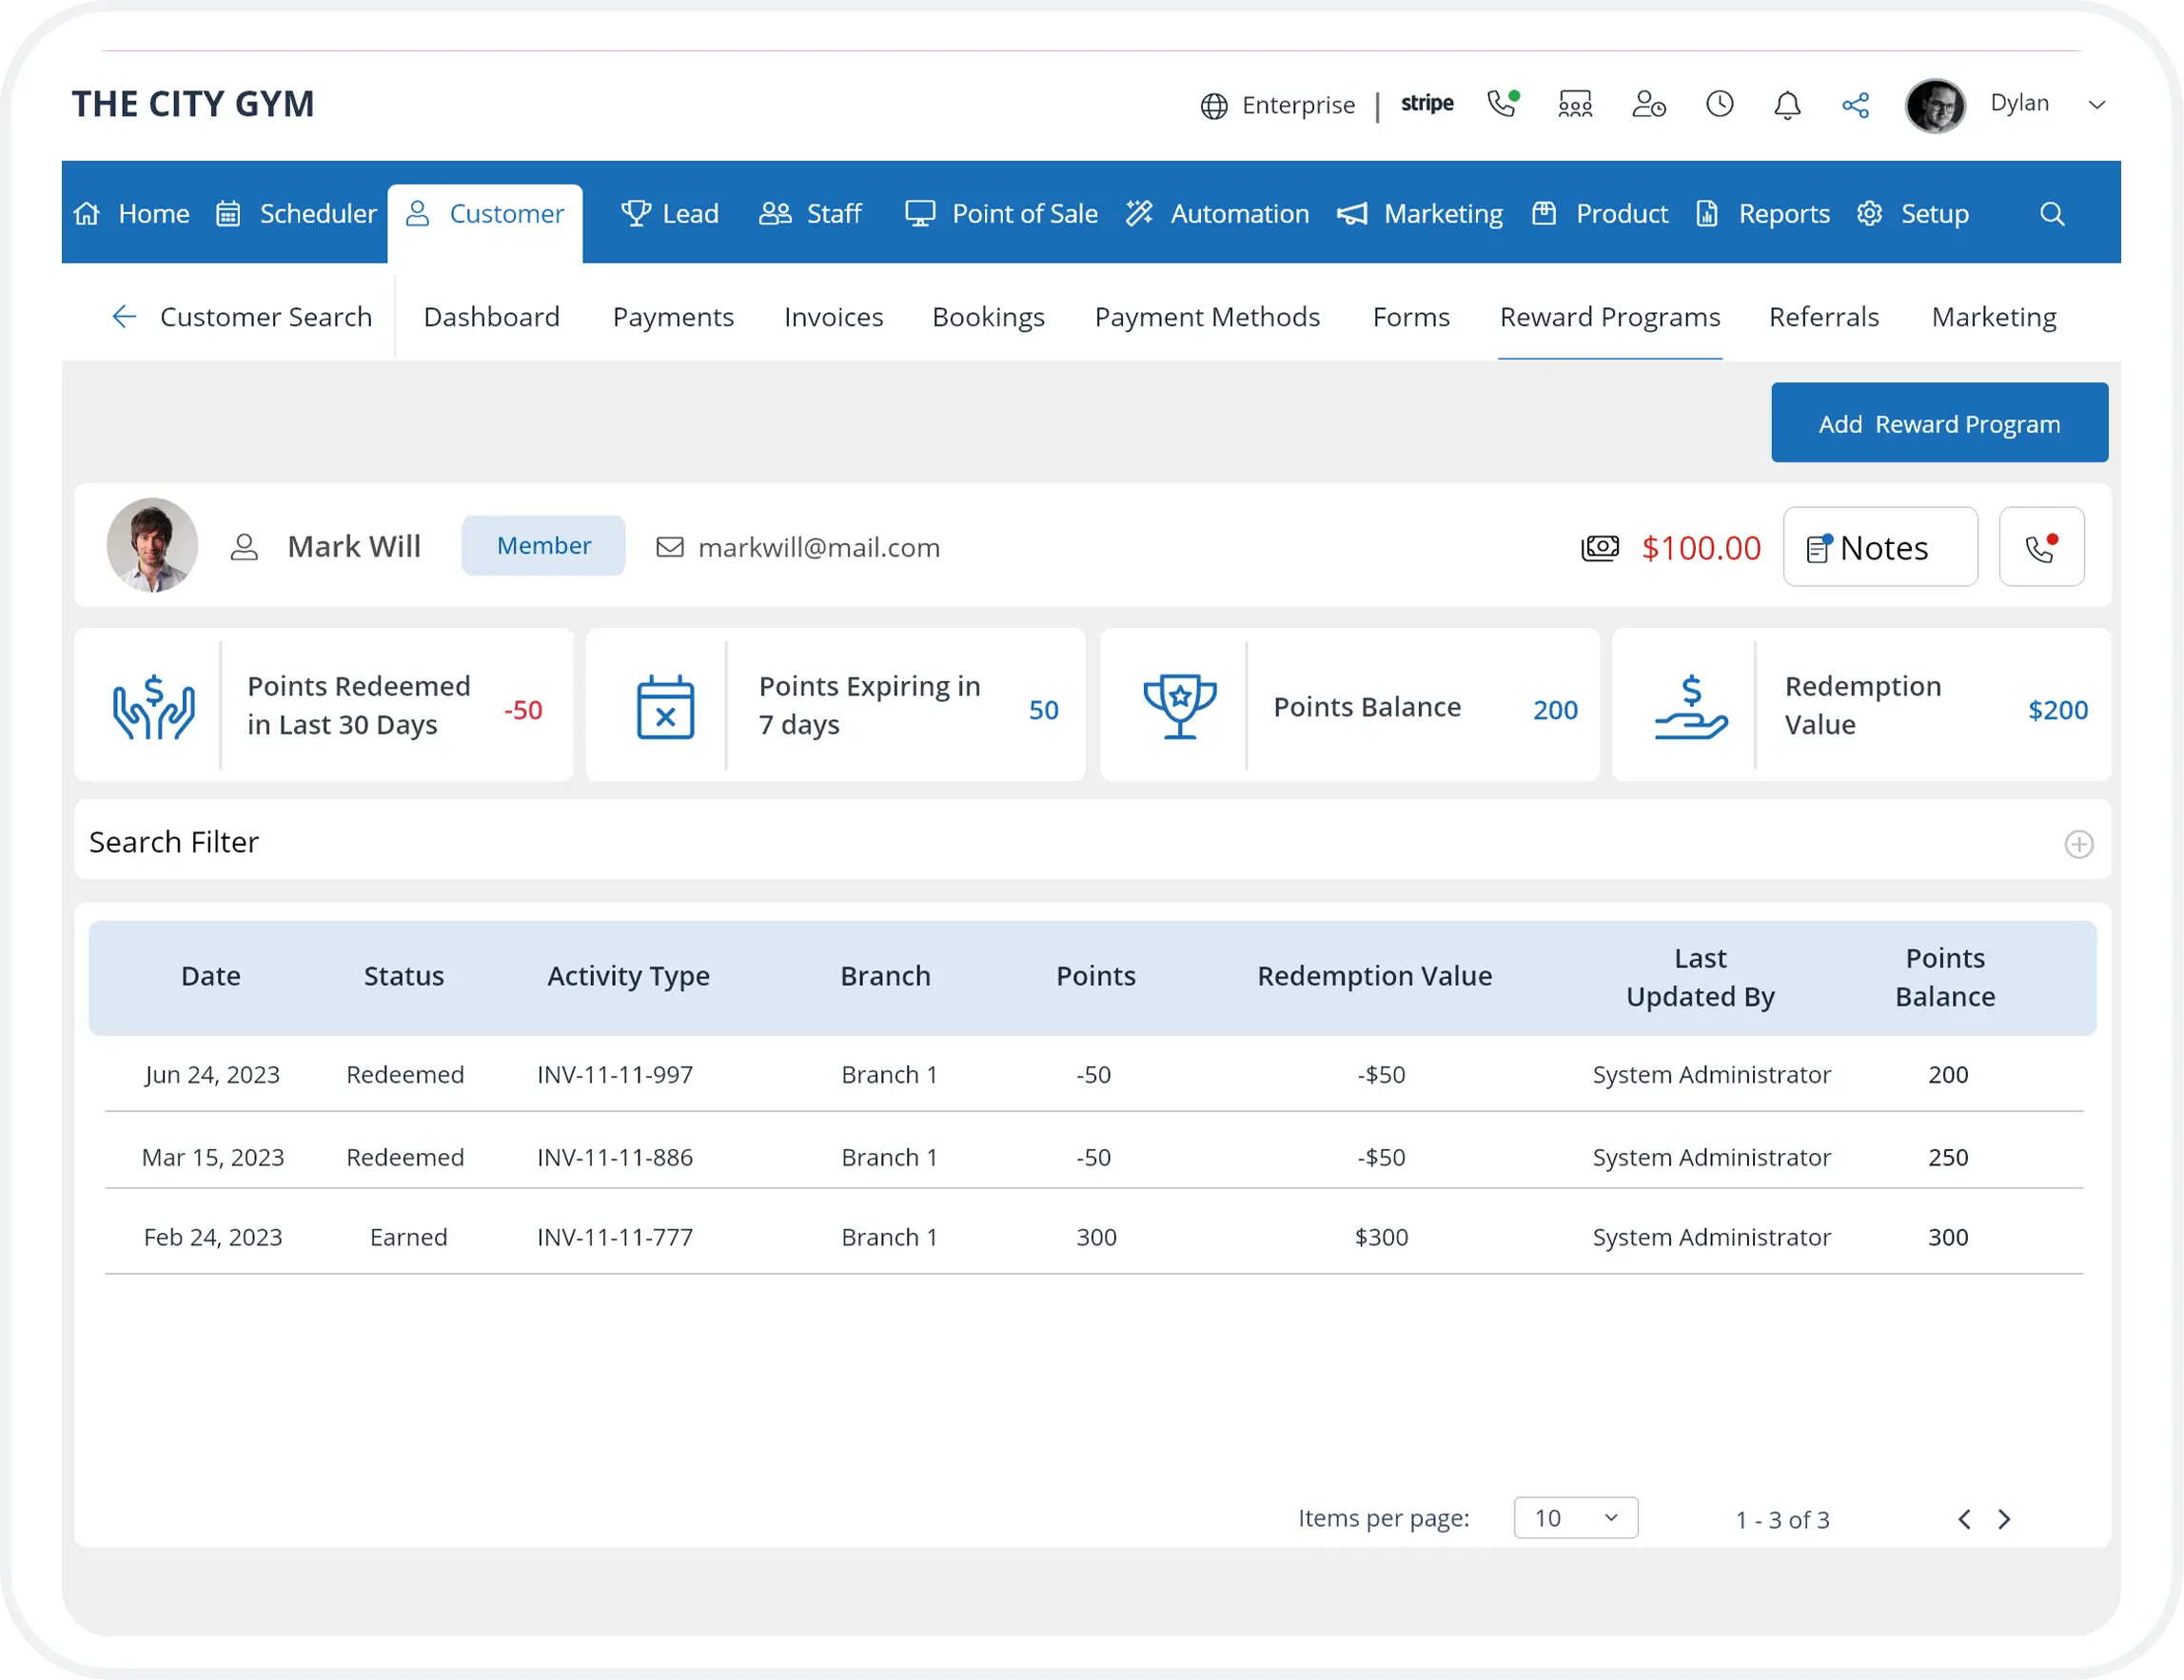Open the clock history icon
This screenshot has height=1680, width=2184.
point(1719,104)
